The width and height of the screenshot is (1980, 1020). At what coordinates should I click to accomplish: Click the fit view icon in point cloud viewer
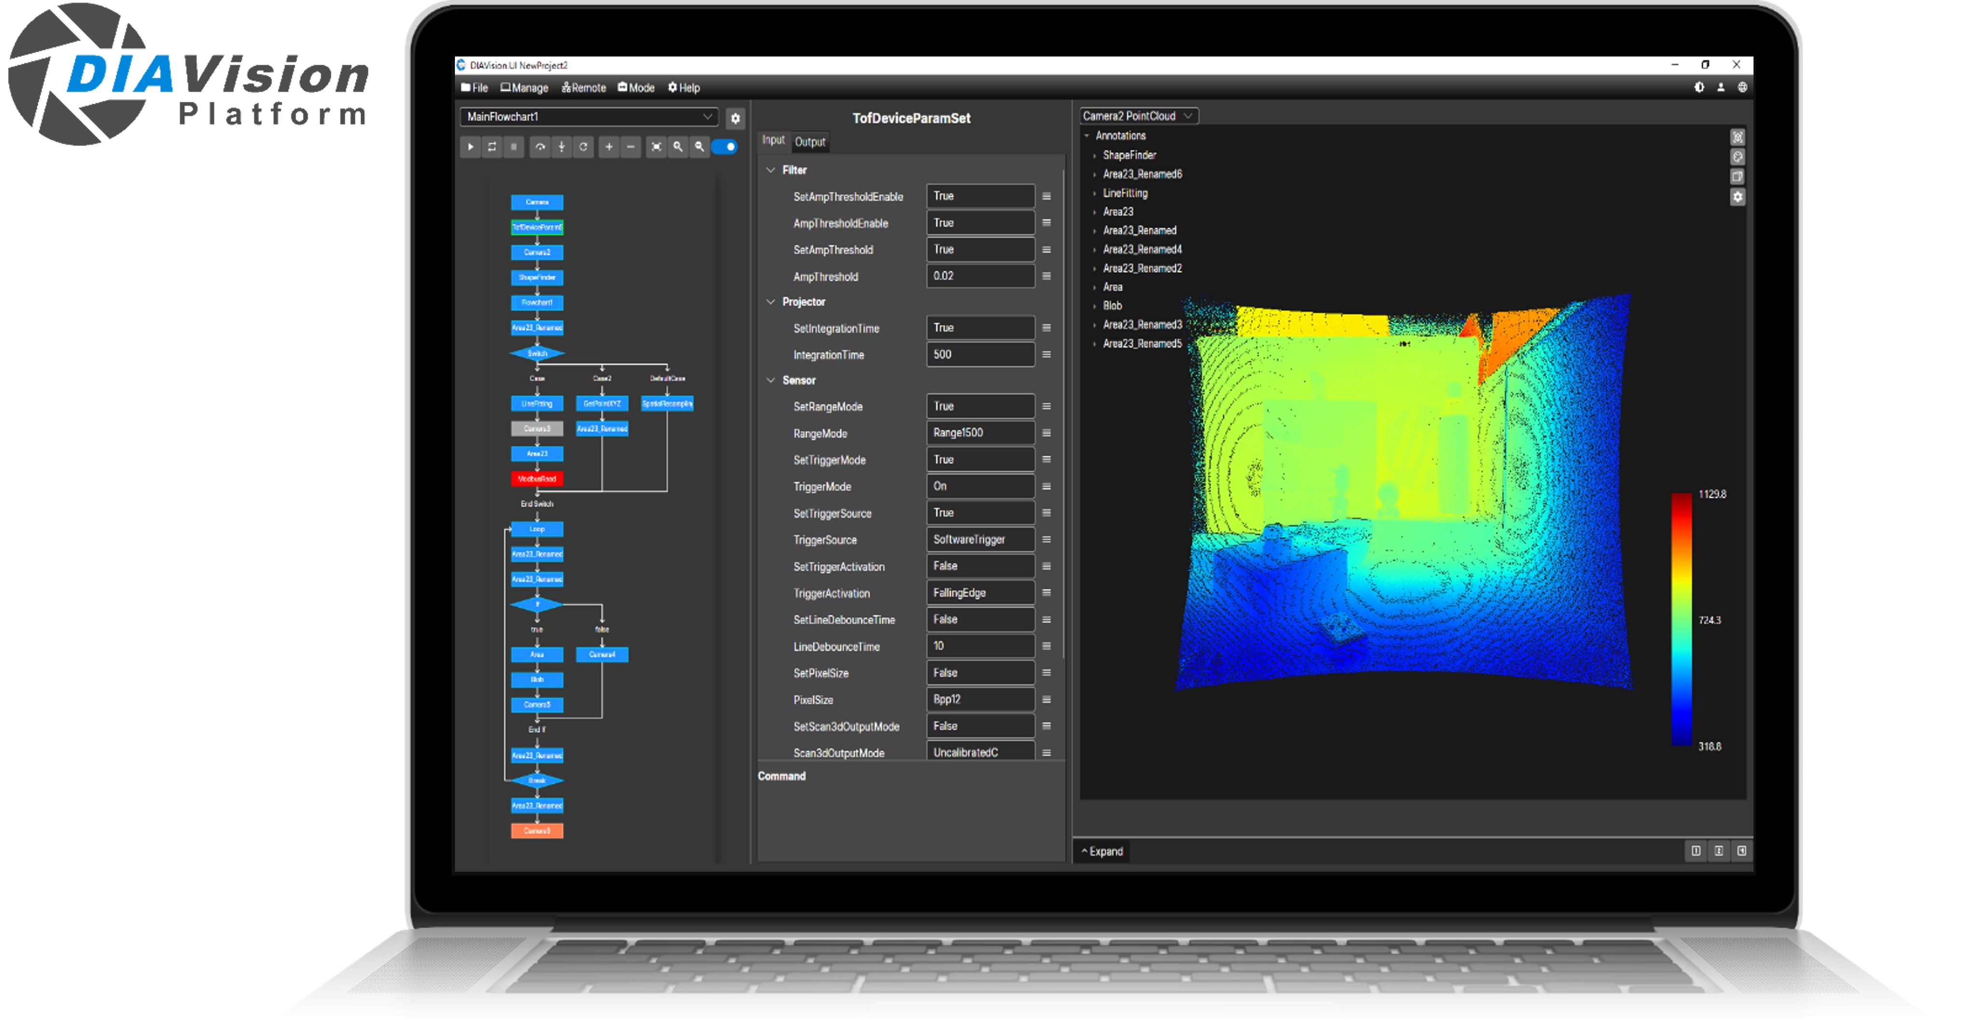point(1737,138)
